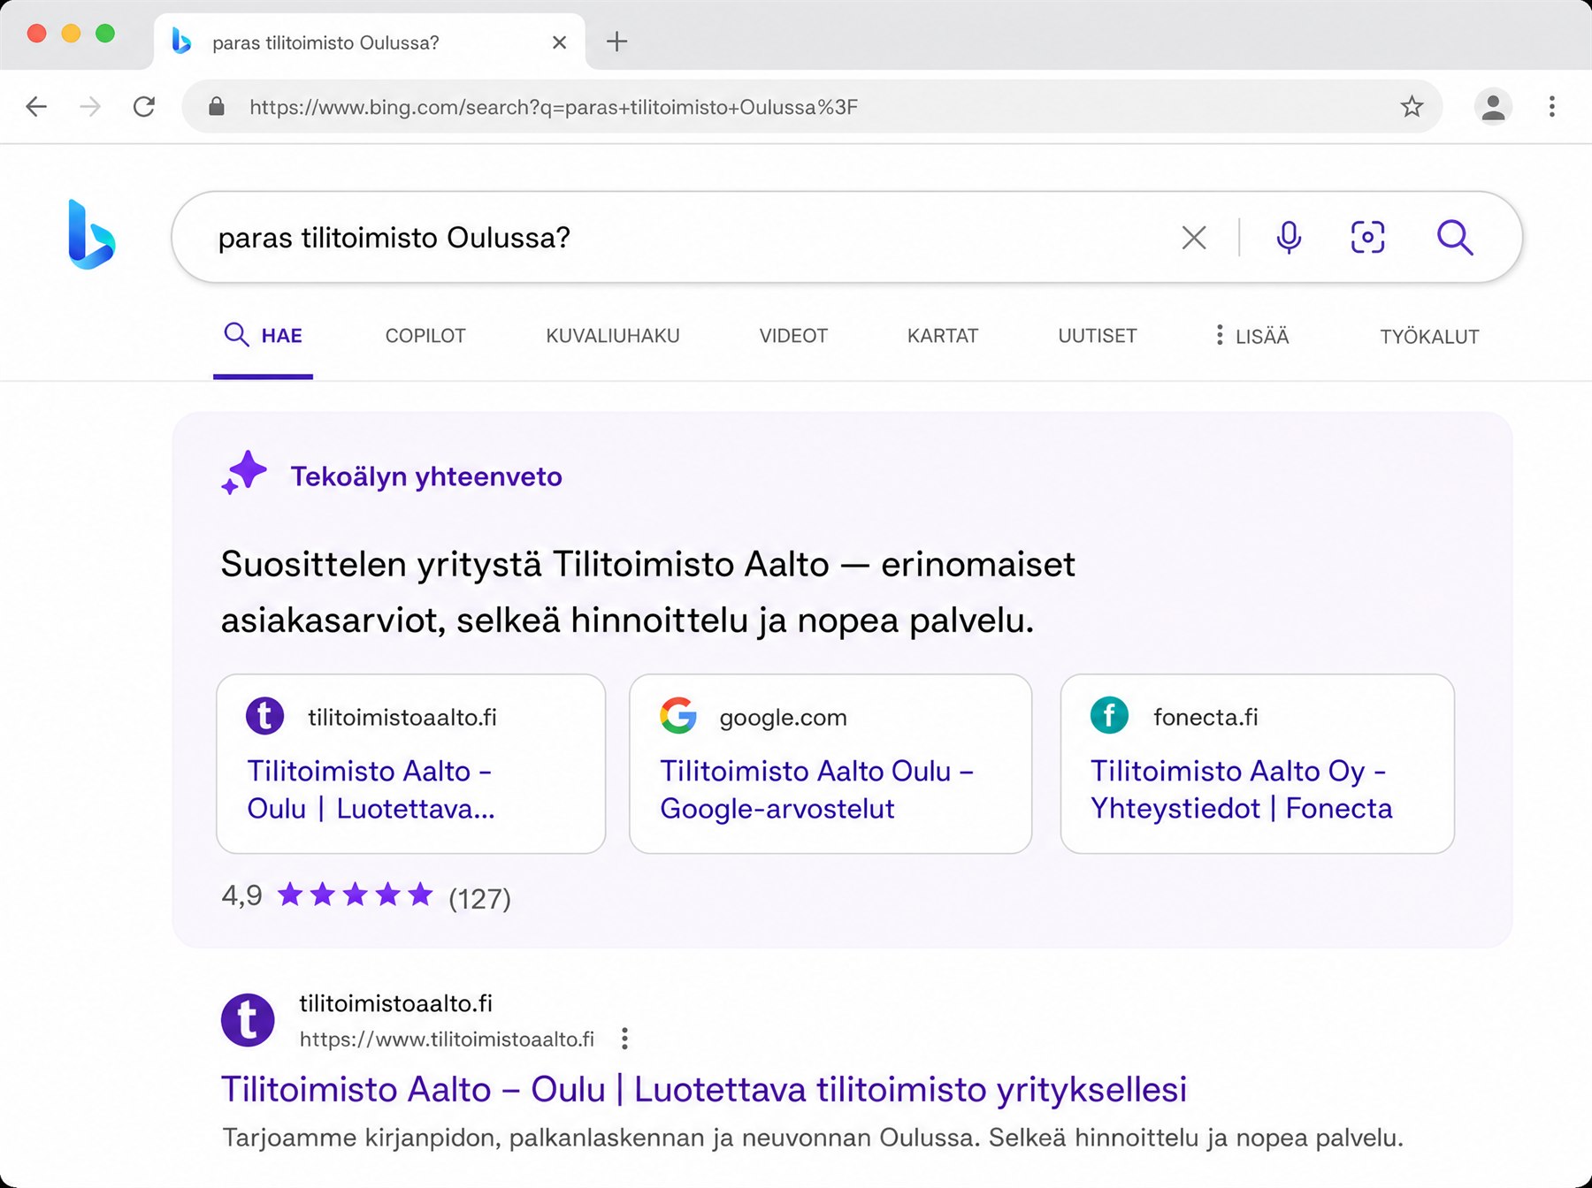
Task: Click the five-star rating icons
Action: pyautogui.click(x=355, y=895)
